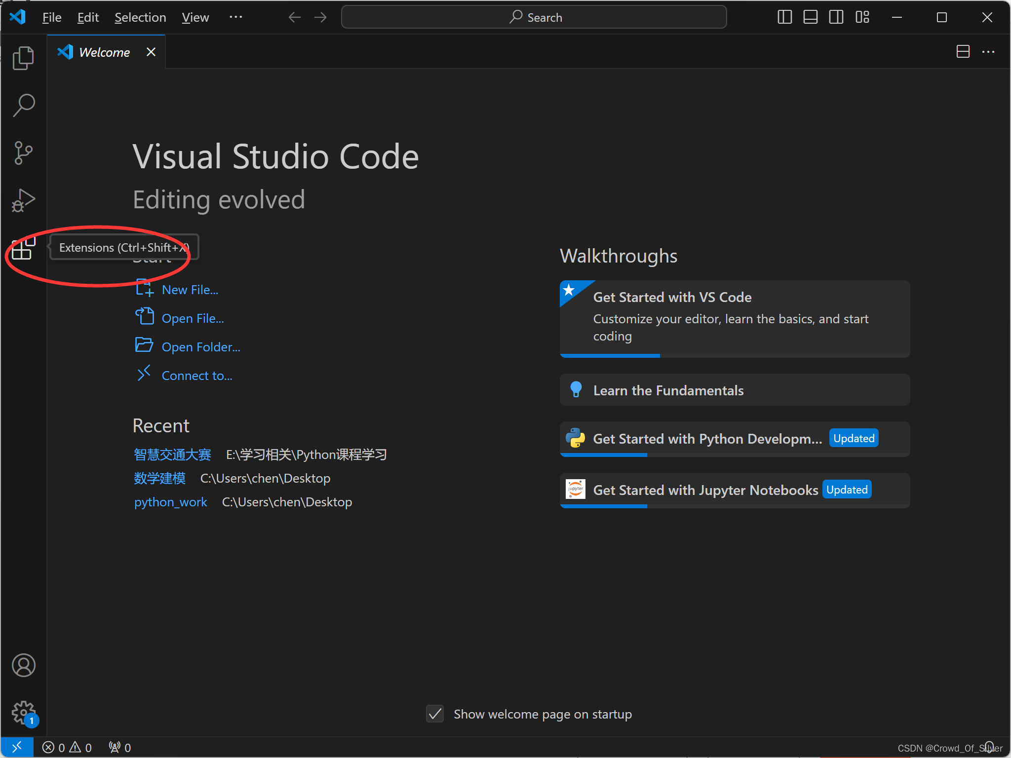
Task: Click the Connect to remote icon
Action: point(144,374)
